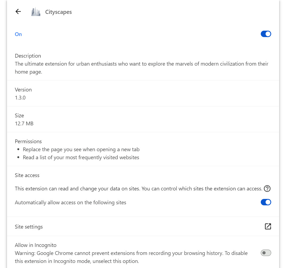Enable the Allow in Incognito toggle
This screenshot has width=284, height=268.
[x=266, y=253]
